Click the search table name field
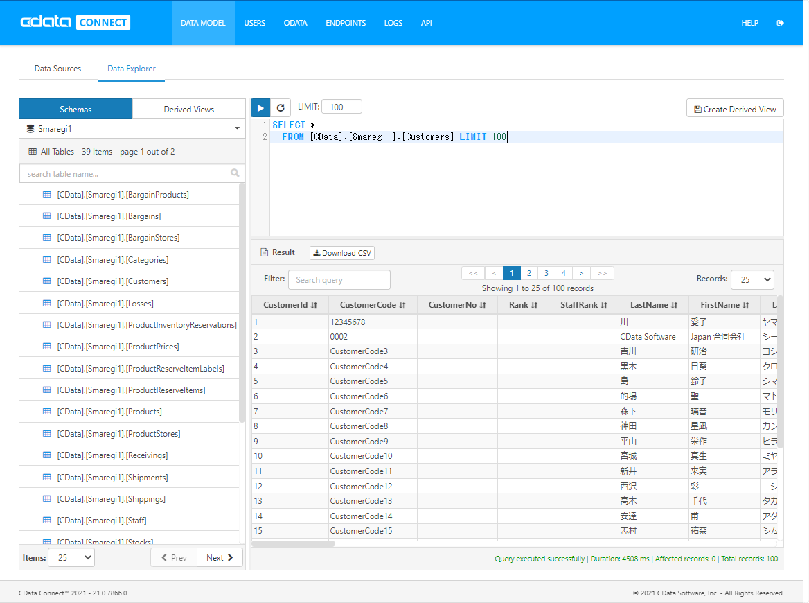809x603 pixels. 132,173
